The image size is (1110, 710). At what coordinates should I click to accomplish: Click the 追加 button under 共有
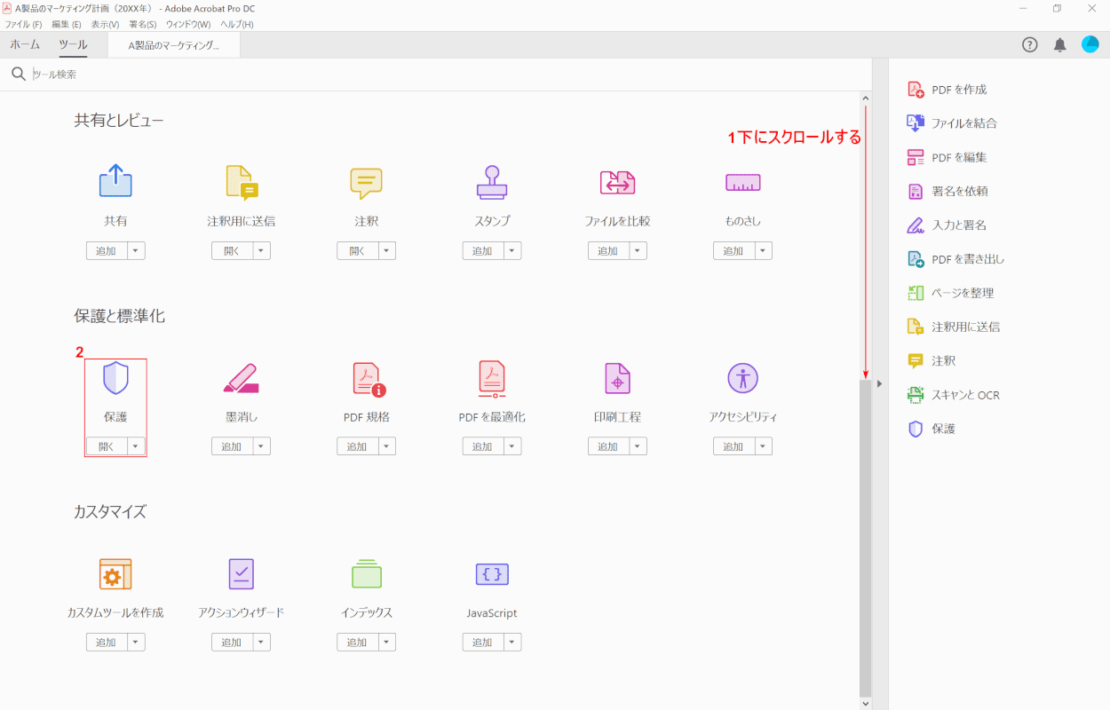(107, 251)
